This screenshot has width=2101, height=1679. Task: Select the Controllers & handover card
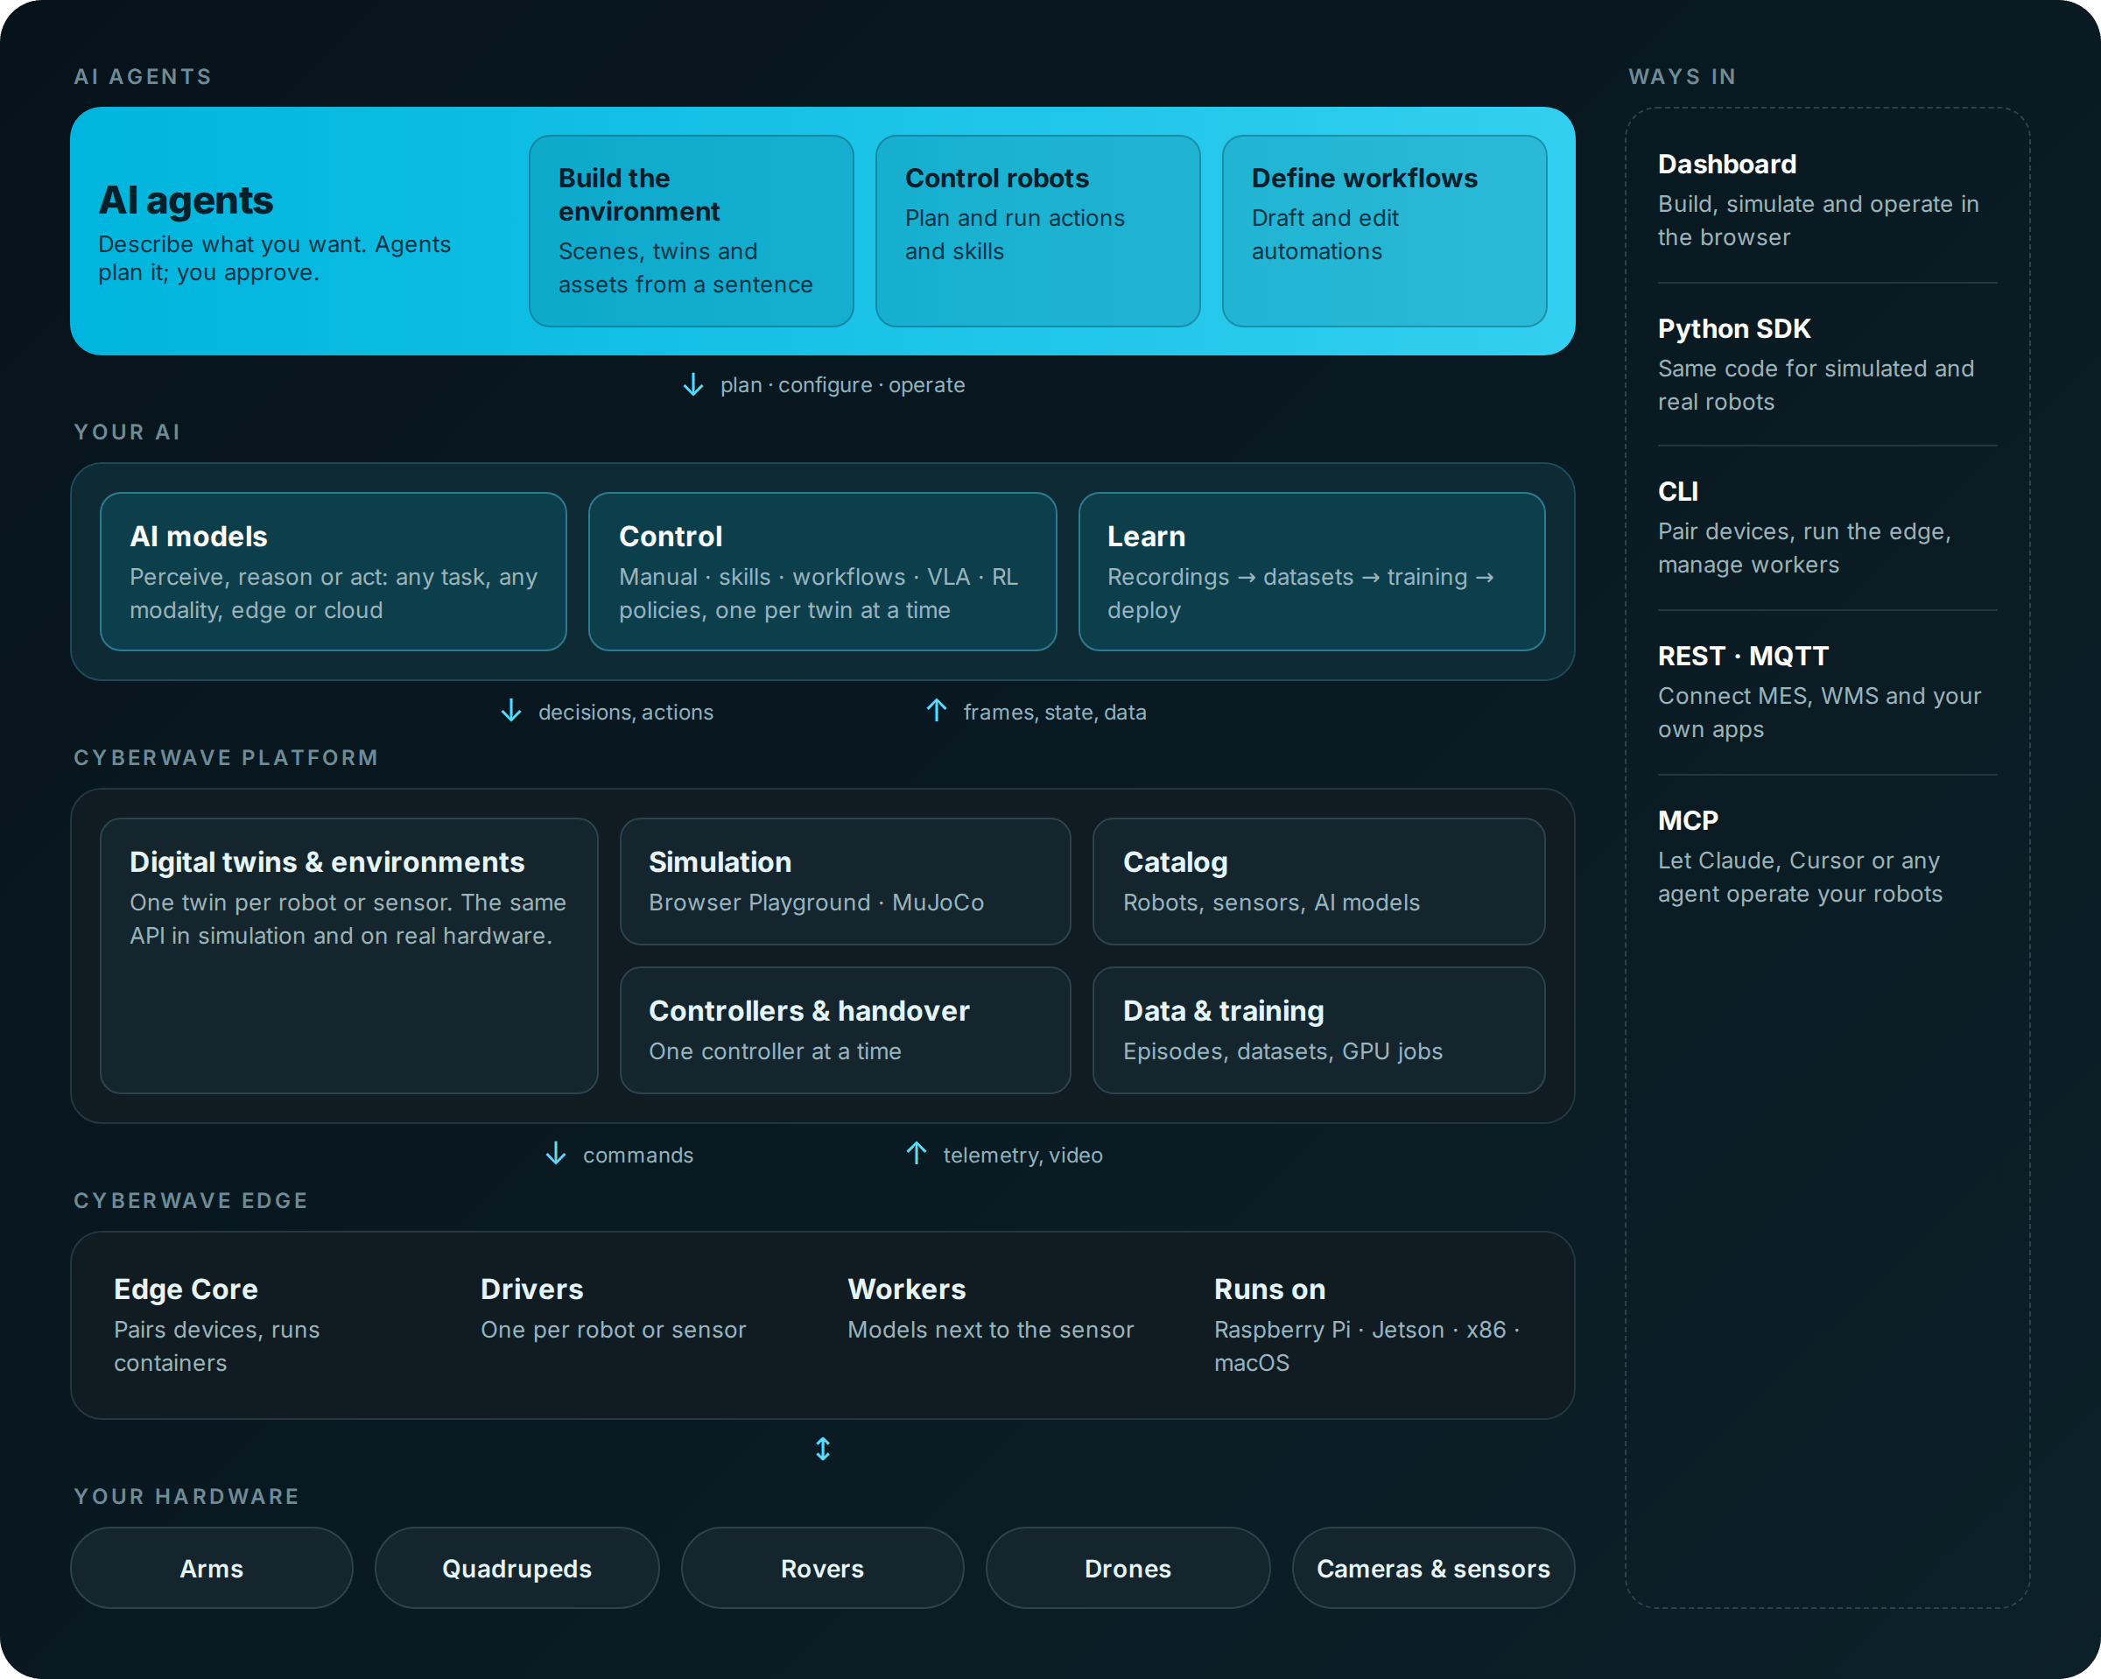tap(845, 1030)
